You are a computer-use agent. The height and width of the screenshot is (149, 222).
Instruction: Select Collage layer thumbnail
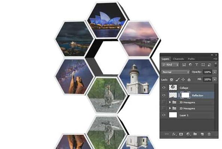(173, 87)
